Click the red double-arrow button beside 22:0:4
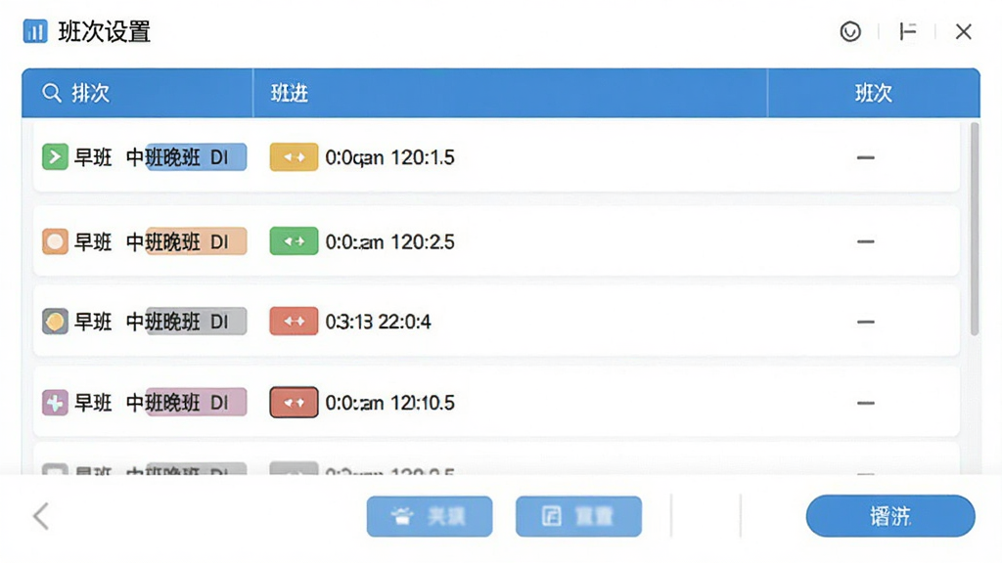 tap(294, 321)
